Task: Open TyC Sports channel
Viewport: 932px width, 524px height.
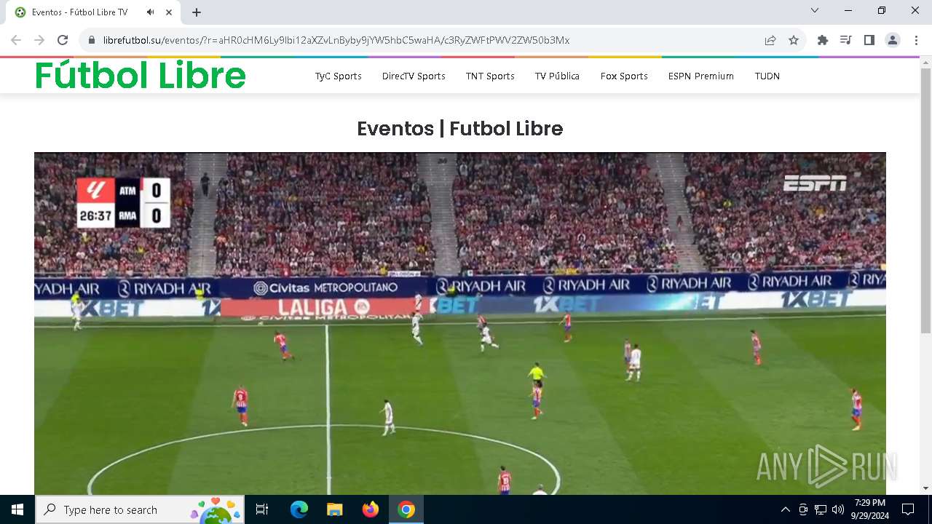Action: [x=339, y=76]
